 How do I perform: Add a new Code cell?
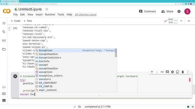16,21
